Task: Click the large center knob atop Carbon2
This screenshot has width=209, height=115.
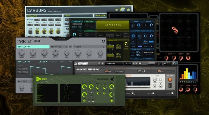Action: pyautogui.click(x=123, y=9)
